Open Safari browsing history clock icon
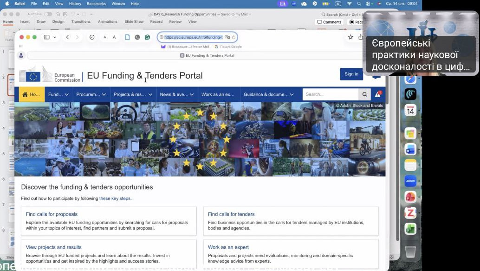The image size is (480, 271). [x=92, y=37]
